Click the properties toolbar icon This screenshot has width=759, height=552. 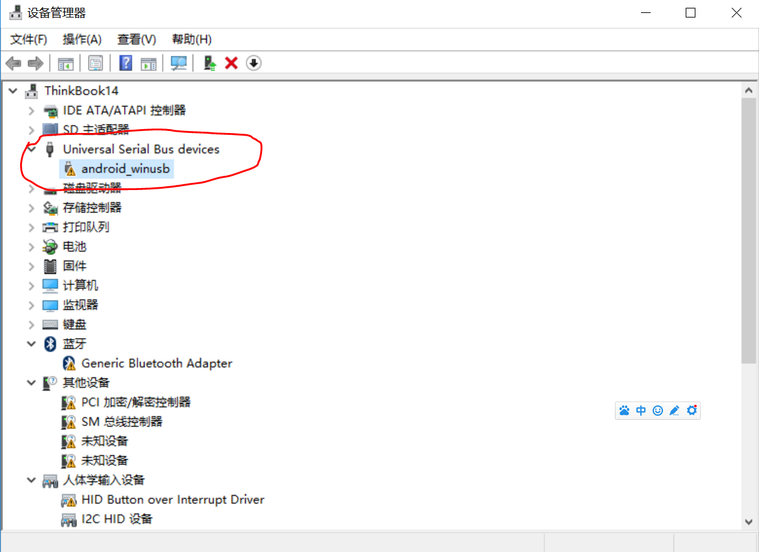95,63
